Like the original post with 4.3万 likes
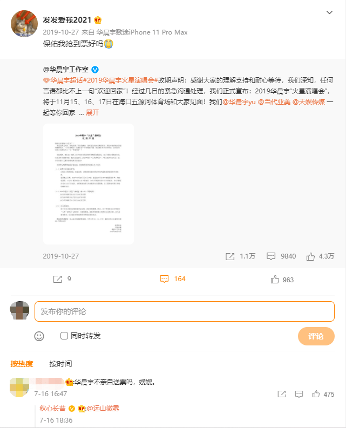This screenshot has width=346, height=428. click(310, 256)
